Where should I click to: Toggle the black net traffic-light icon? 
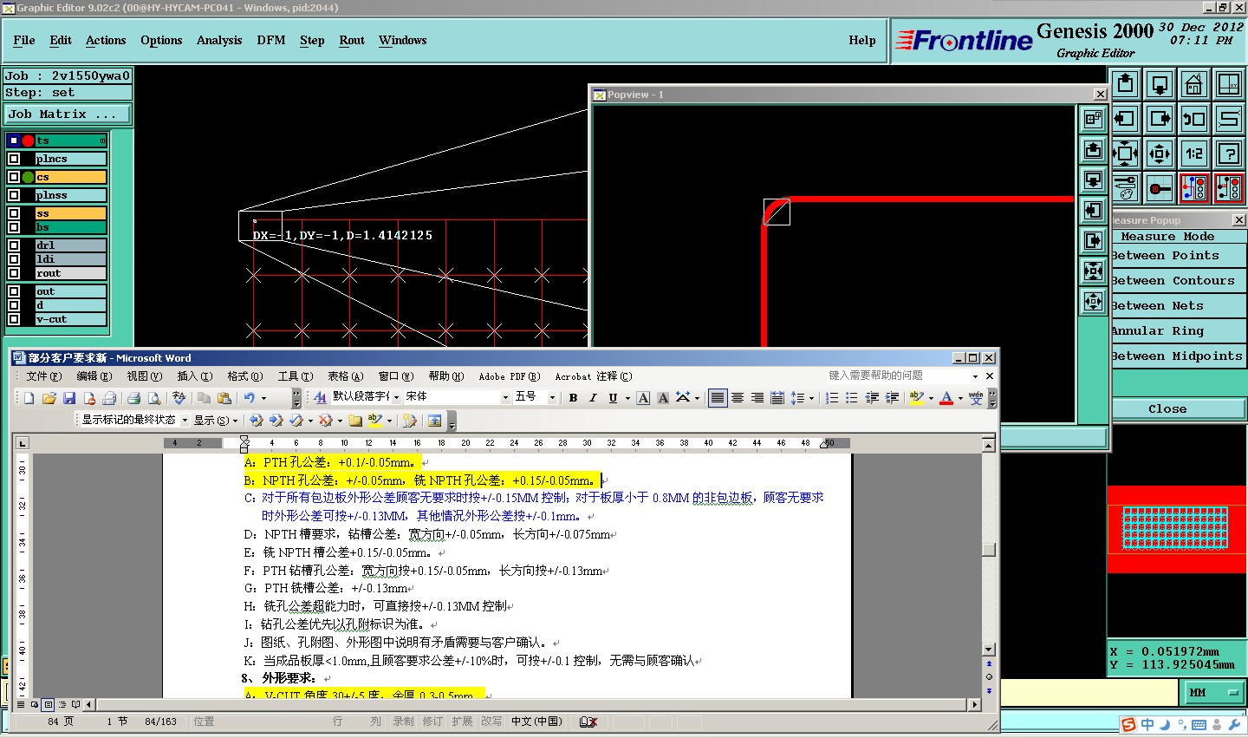point(1229,188)
